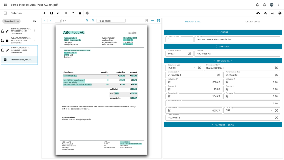The width and height of the screenshot is (284, 160).
Task: Toggle the split view layout icon
Action: click(x=147, y=21)
